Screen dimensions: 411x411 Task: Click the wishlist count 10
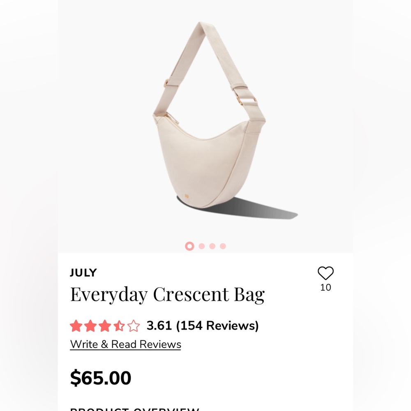pyautogui.click(x=325, y=288)
